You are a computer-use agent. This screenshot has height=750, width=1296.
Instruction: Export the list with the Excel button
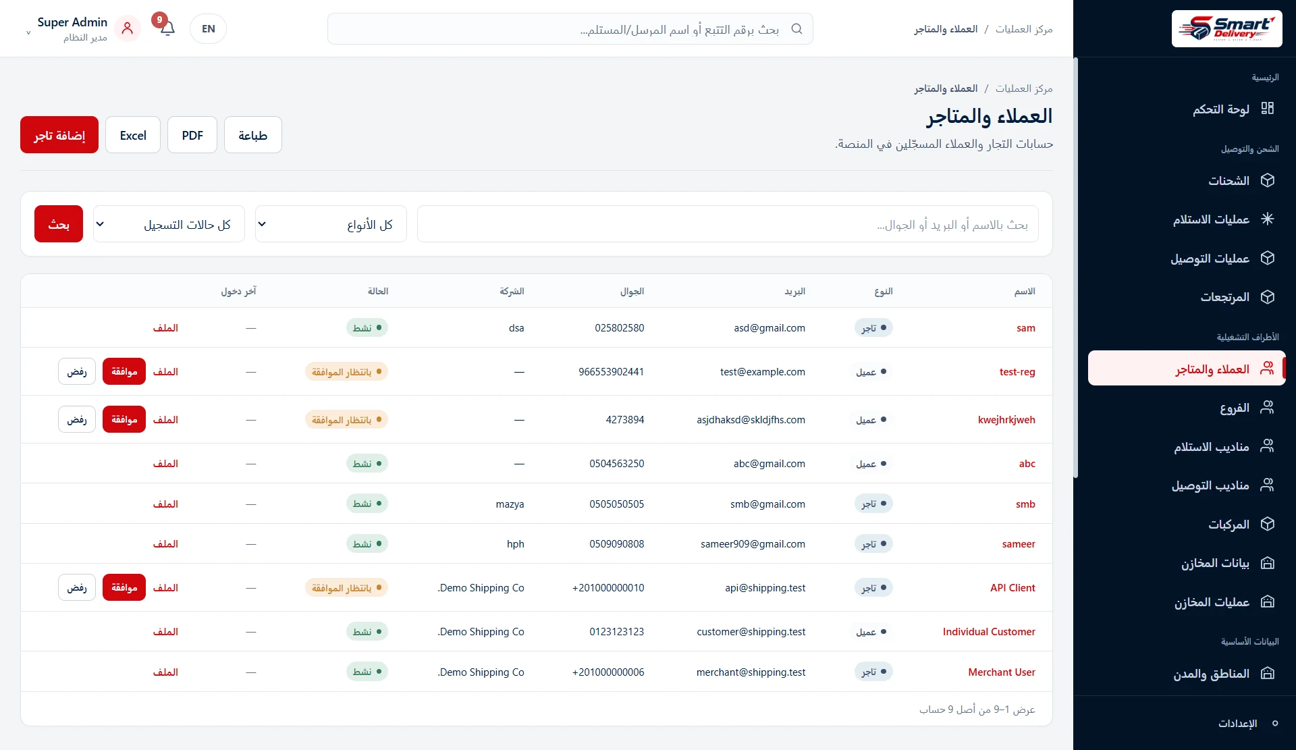133,135
